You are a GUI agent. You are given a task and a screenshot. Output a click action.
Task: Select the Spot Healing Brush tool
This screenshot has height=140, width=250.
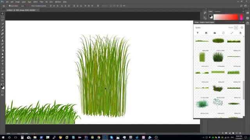coord(2,34)
